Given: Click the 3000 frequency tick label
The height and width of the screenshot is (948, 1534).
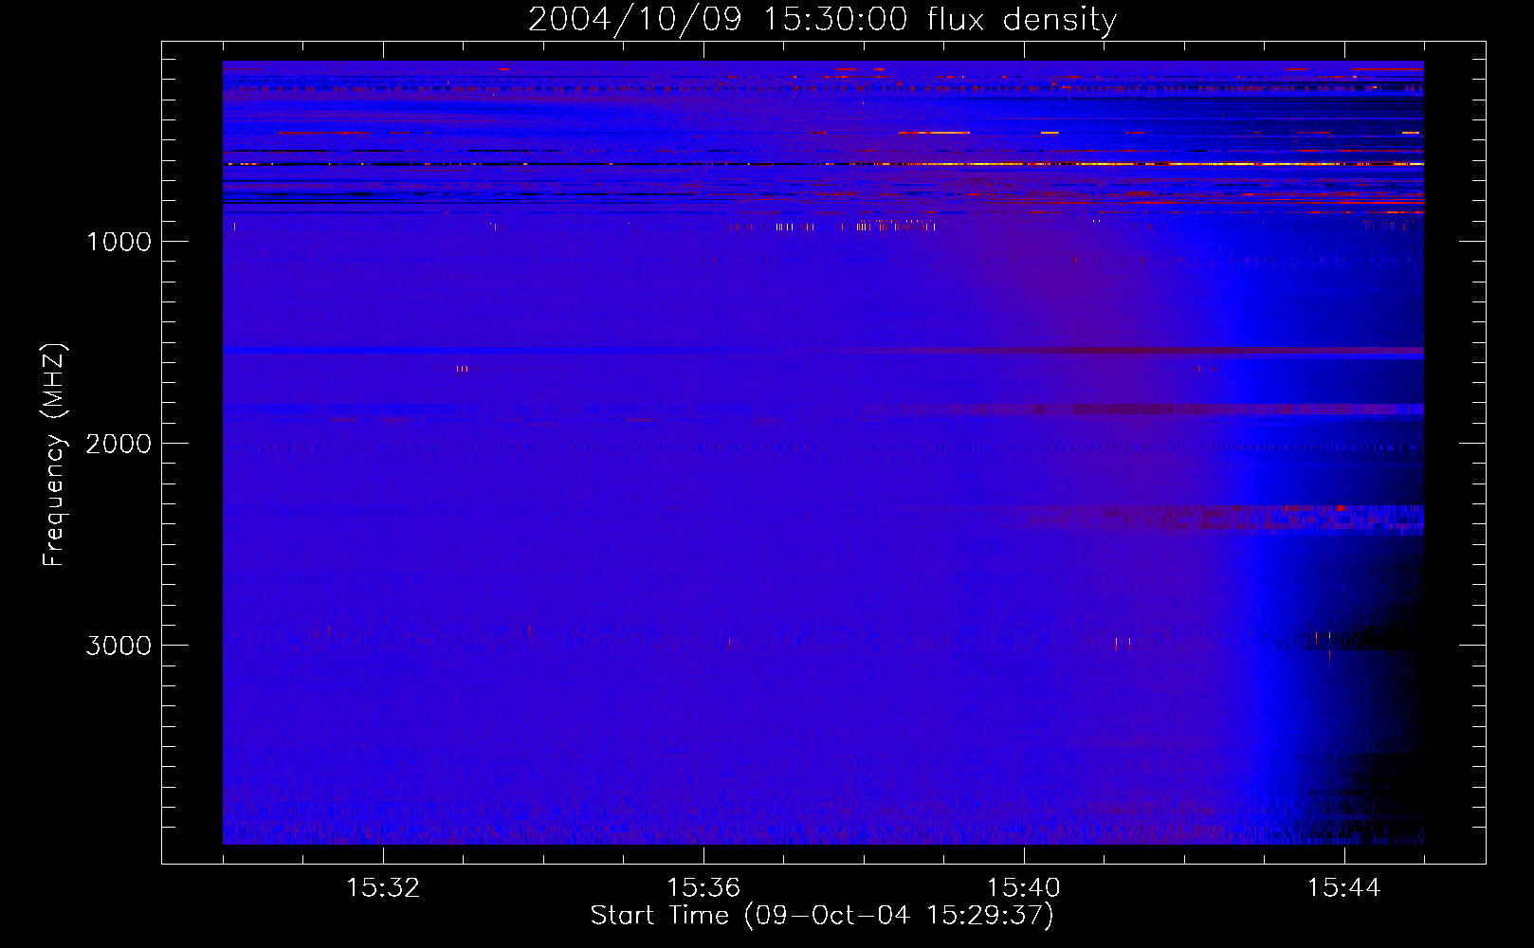Looking at the screenshot, I should click(x=119, y=646).
